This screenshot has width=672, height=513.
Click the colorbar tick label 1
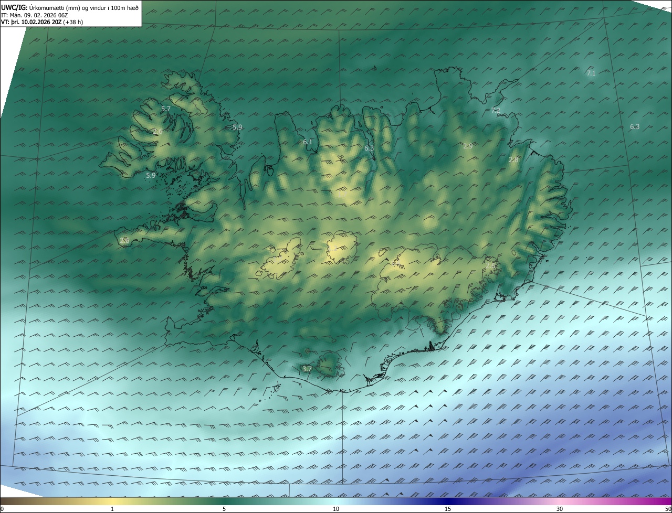112,509
